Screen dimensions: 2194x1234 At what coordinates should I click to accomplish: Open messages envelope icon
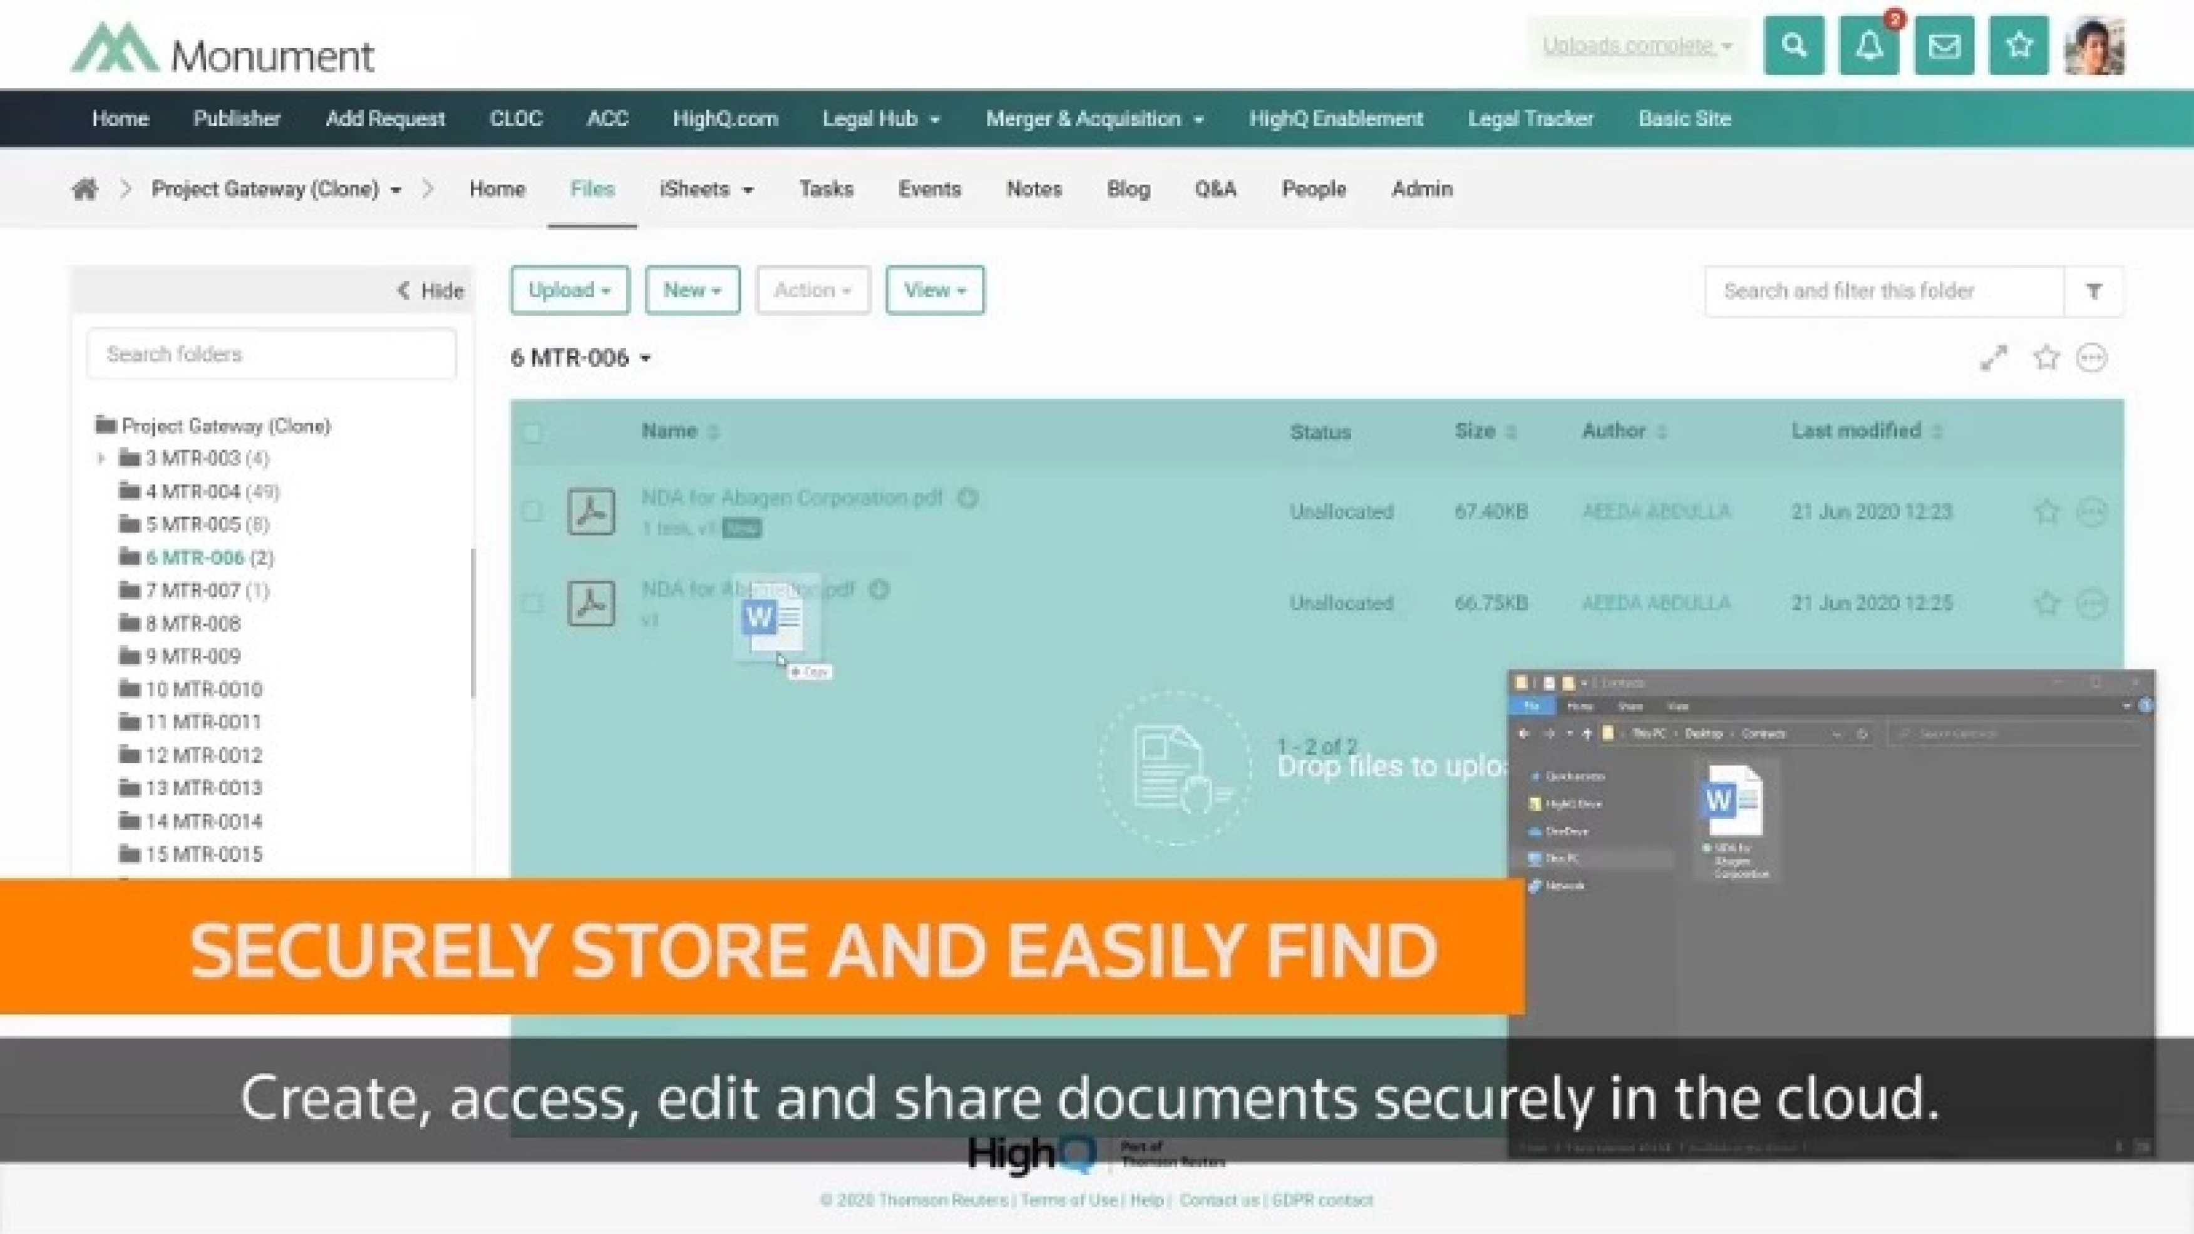pos(1944,45)
